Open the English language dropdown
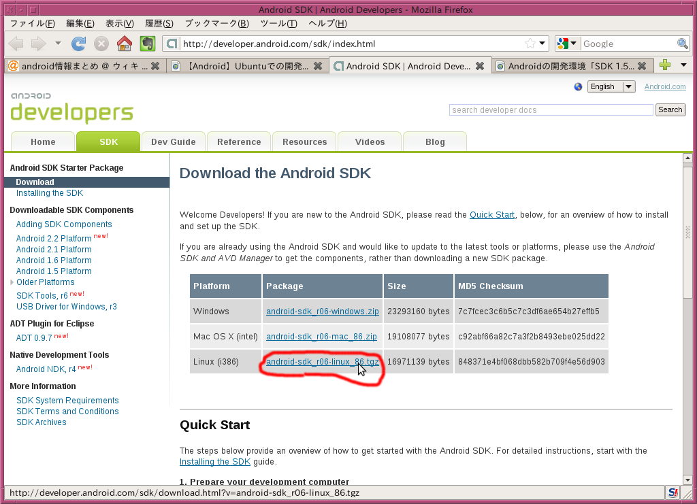This screenshot has width=697, height=504. 611,86
